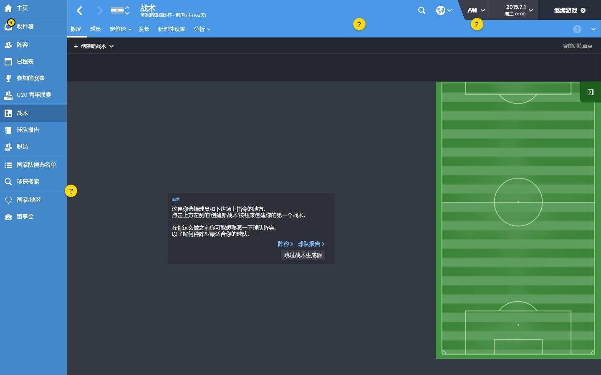This screenshot has height=375, width=601.
Task: Click 继续游戏 continue button
Action: click(x=570, y=10)
